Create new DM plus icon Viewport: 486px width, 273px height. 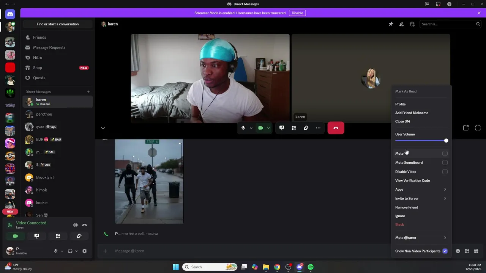coord(88,92)
